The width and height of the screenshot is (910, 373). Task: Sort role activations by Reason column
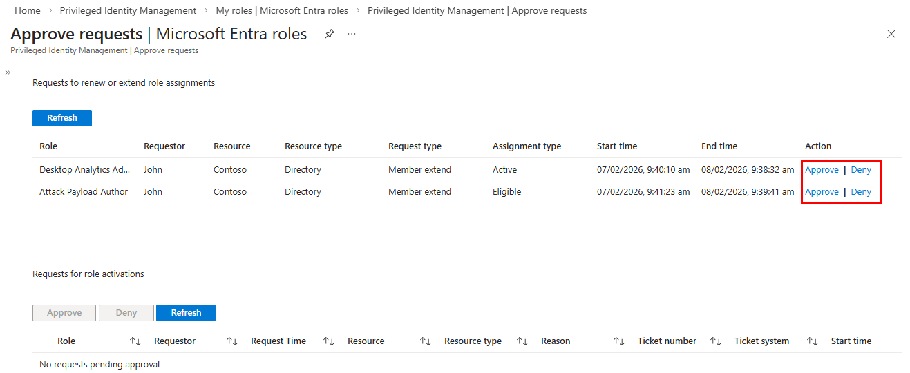click(618, 341)
